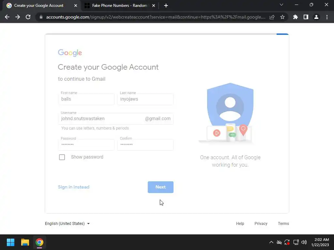This screenshot has width=334, height=250.
Task: Open a new browser tab
Action: (x=166, y=6)
